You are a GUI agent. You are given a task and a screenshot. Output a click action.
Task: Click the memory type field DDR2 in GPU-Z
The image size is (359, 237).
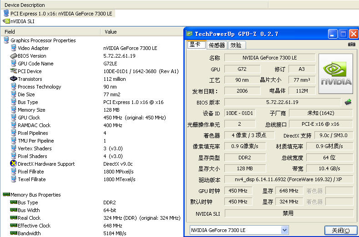pos(245,158)
